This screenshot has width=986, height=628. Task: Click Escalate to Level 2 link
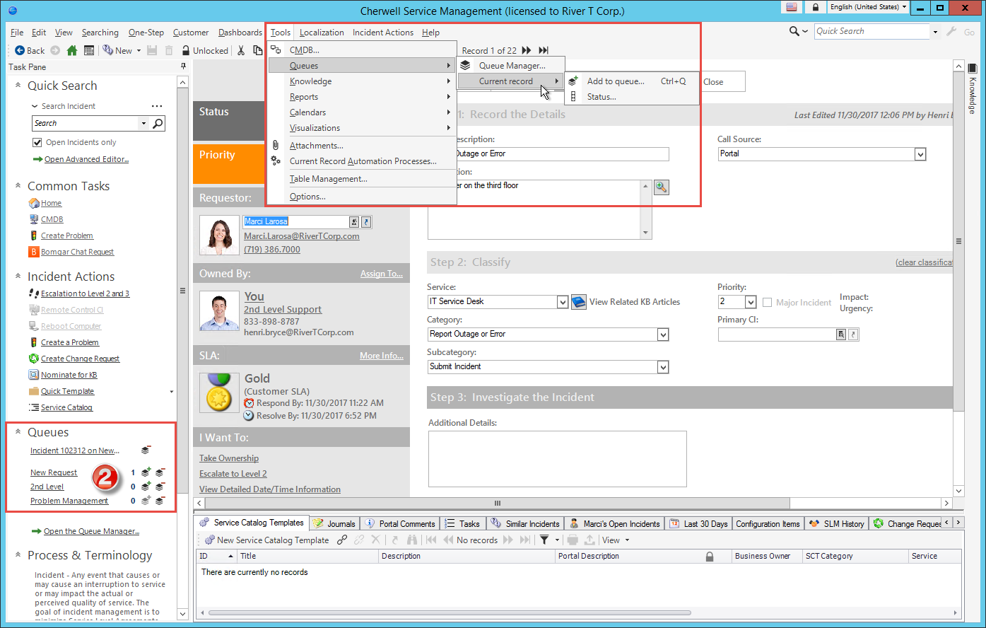coord(233,474)
